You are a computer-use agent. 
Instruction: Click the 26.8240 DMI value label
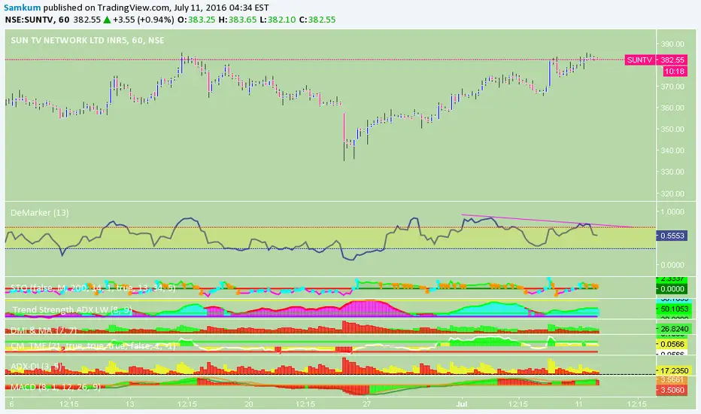[673, 329]
